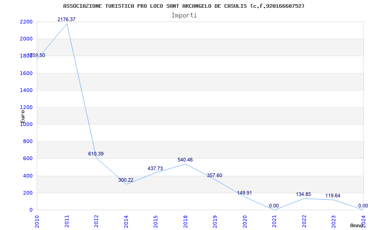Click the y-axis tick label 200
Screen dimensions: 368x230
(28, 193)
